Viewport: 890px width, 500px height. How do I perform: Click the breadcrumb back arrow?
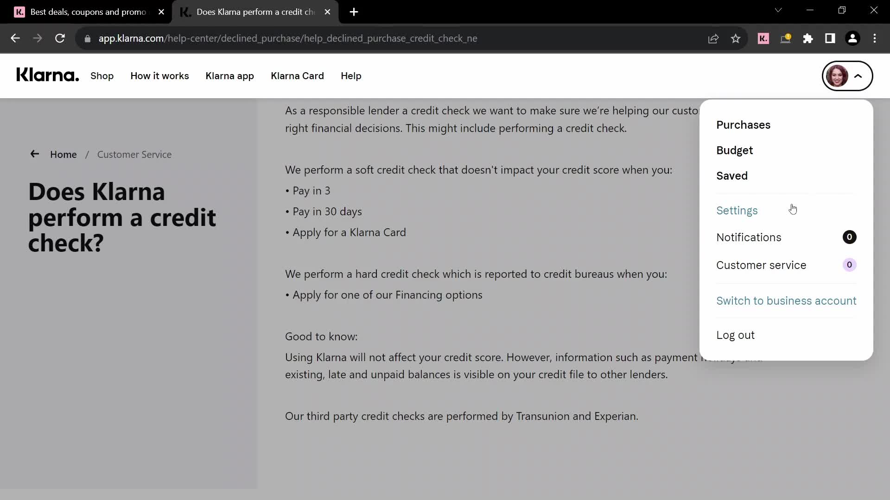tap(35, 154)
